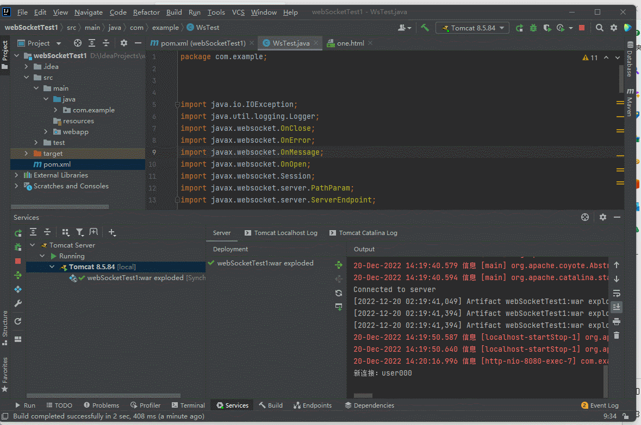Click the wrench icon in the Services sidebar
Viewport: 641px width, 425px height.
(18, 303)
